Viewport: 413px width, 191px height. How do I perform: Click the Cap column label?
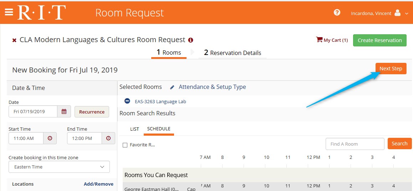point(191,189)
